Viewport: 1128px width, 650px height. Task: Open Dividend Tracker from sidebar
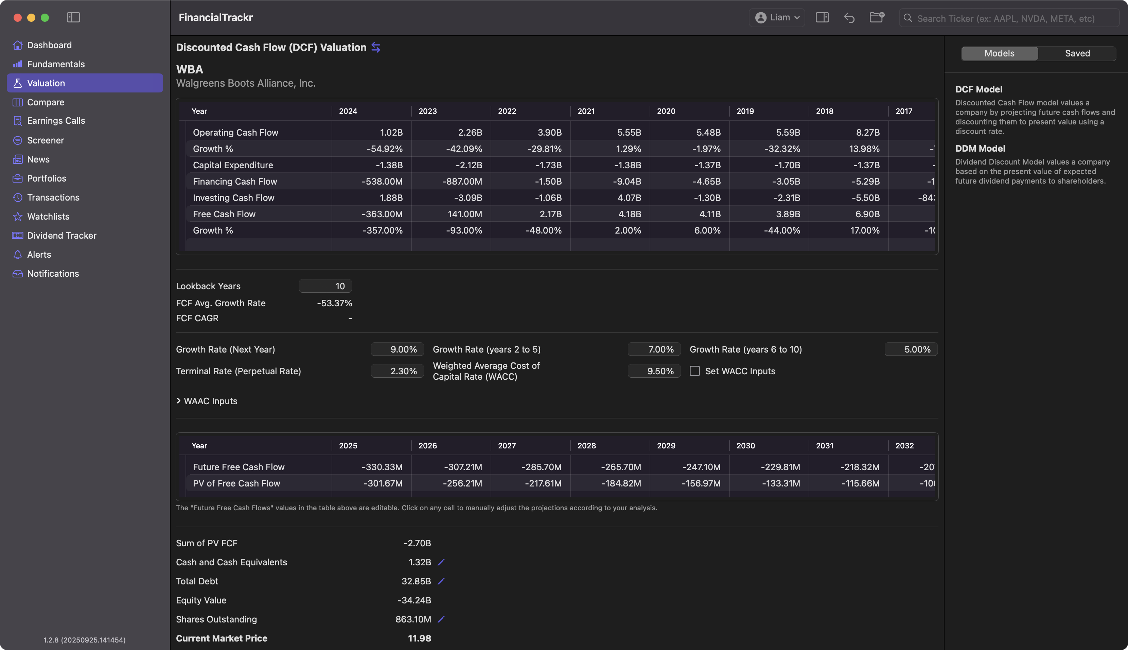tap(61, 235)
